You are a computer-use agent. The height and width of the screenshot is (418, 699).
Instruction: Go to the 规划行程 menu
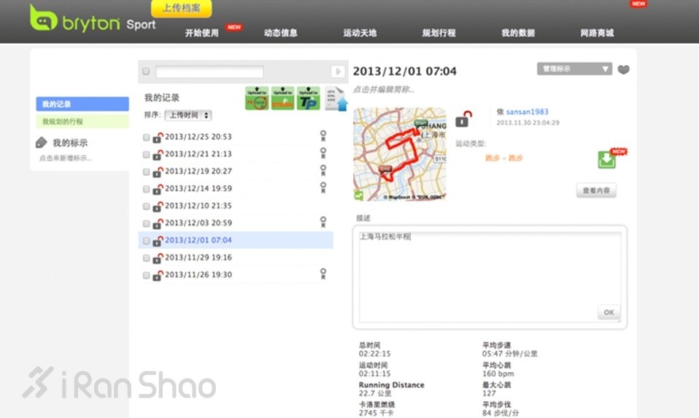pos(439,33)
